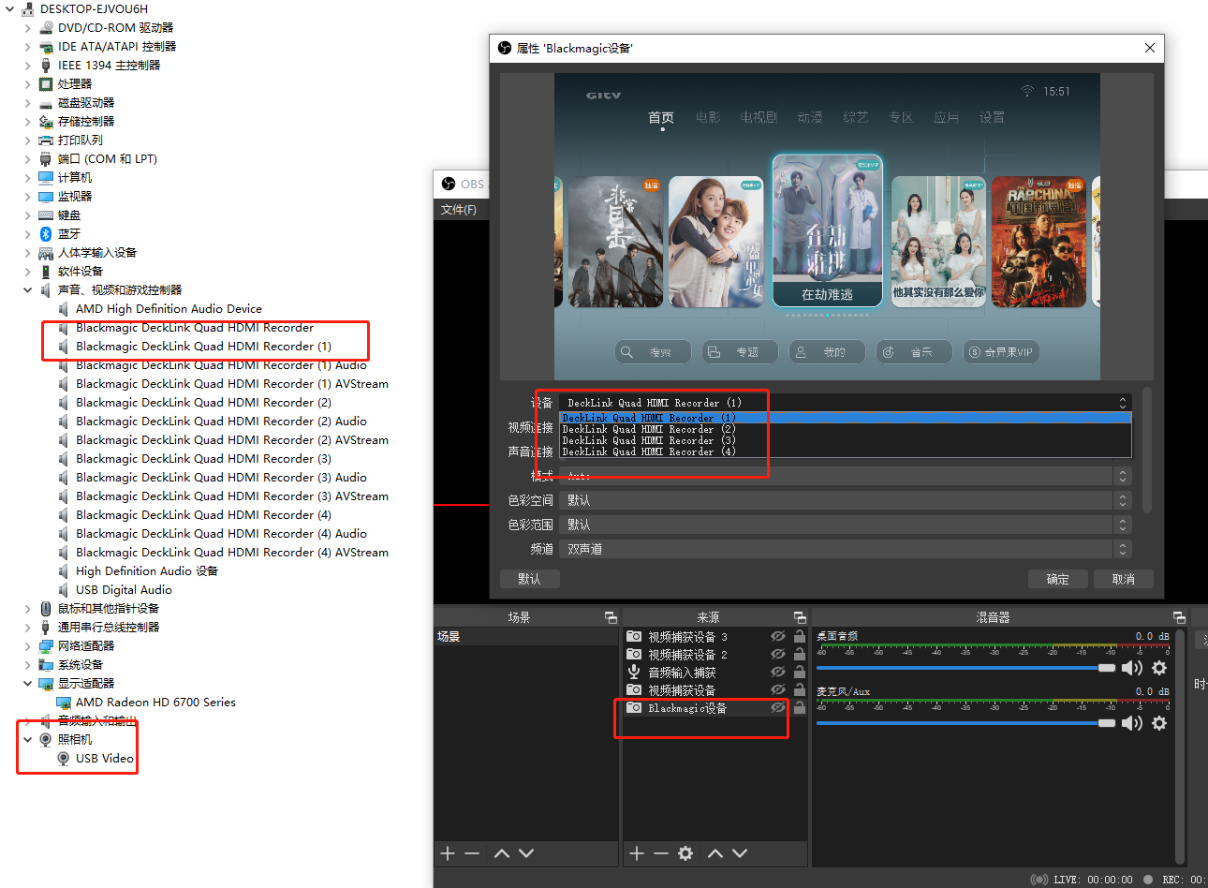Select the AMD High Definition Audio Device entry
1208x888 pixels.
pos(169,309)
